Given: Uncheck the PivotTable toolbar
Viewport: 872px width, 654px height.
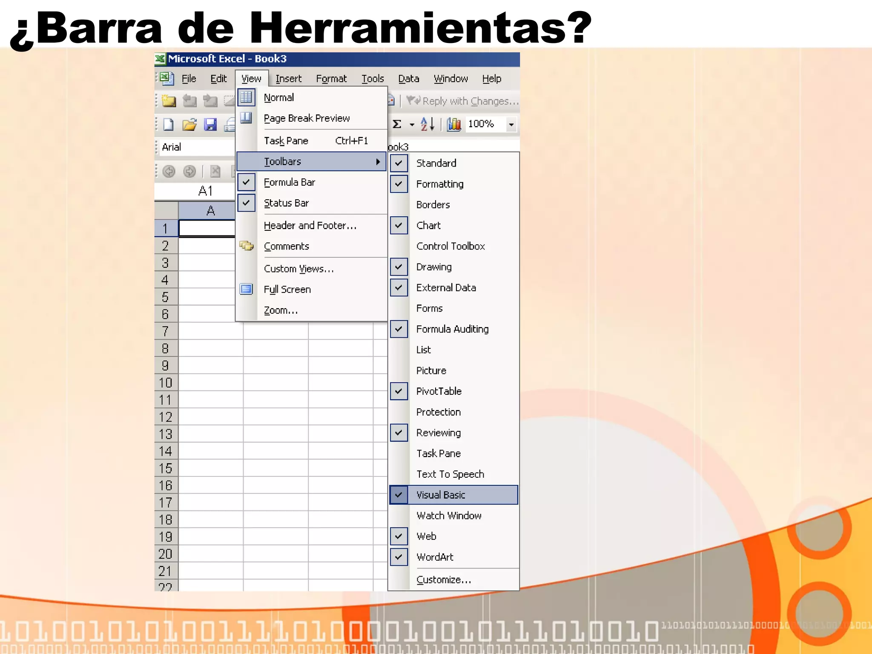Looking at the screenshot, I should pyautogui.click(x=399, y=391).
